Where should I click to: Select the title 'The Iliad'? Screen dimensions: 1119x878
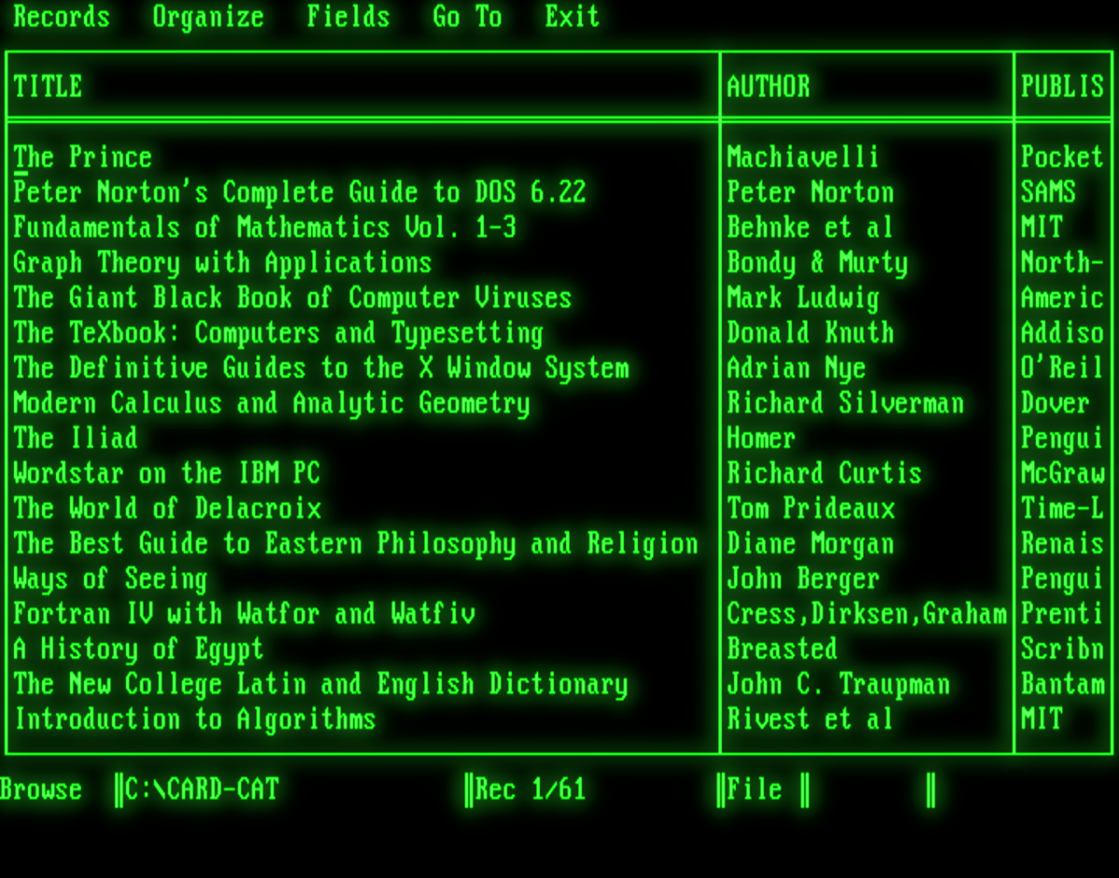[76, 438]
